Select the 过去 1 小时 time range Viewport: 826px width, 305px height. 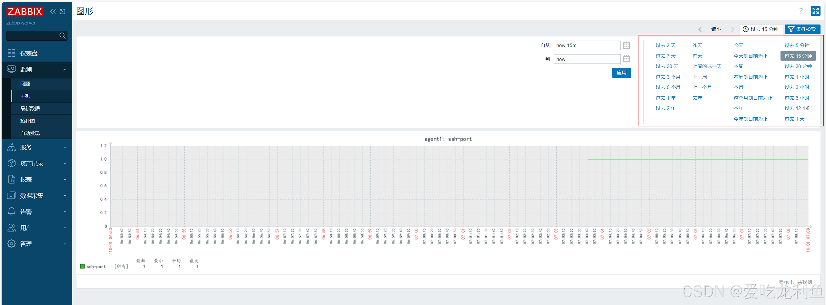tap(797, 77)
